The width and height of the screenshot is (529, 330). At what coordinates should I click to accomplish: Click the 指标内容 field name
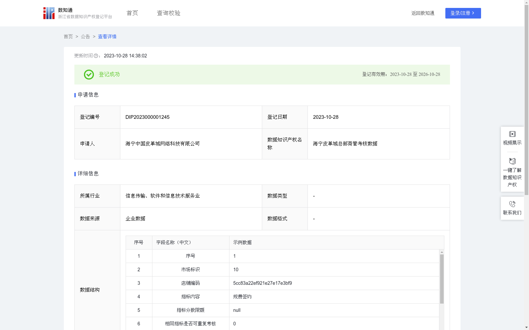pyautogui.click(x=190, y=297)
